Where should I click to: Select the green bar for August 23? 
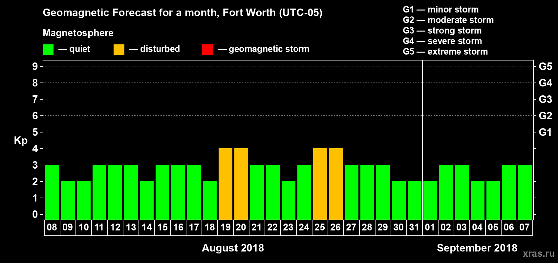point(289,200)
